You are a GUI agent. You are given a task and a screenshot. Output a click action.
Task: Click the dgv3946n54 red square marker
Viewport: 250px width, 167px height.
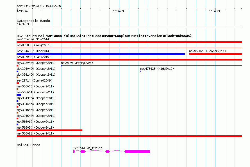pyautogui.click(x=17, y=119)
